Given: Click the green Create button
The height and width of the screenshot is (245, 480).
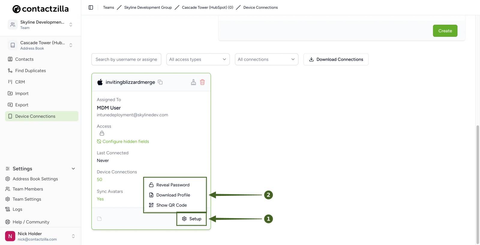Looking at the screenshot, I should click(x=445, y=31).
